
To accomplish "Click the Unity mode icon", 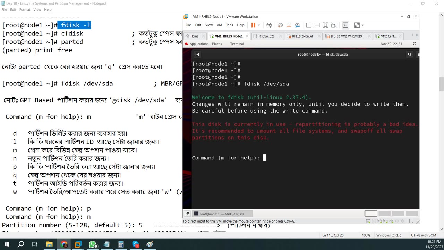I will (334, 25).
